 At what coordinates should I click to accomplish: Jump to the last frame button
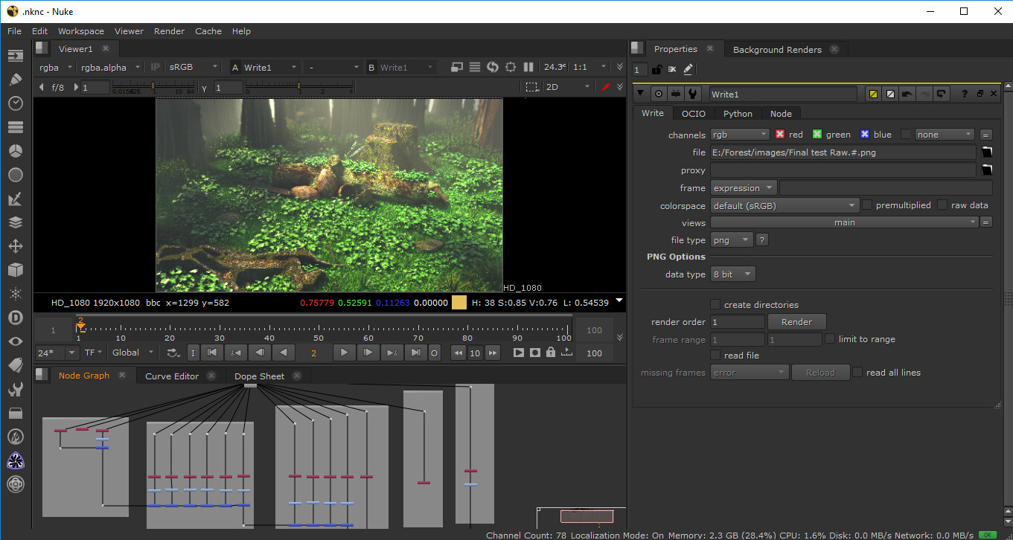tap(417, 353)
